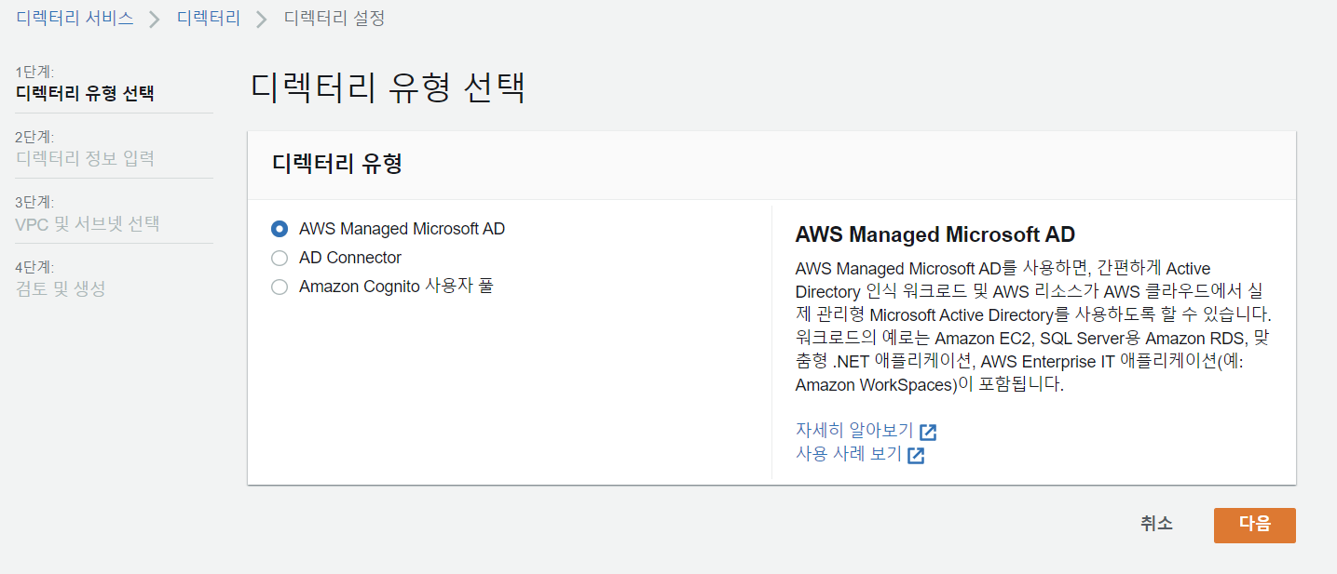Select AWS Managed Microsoft AD radio button
This screenshot has height=574, width=1337.
coord(280,229)
